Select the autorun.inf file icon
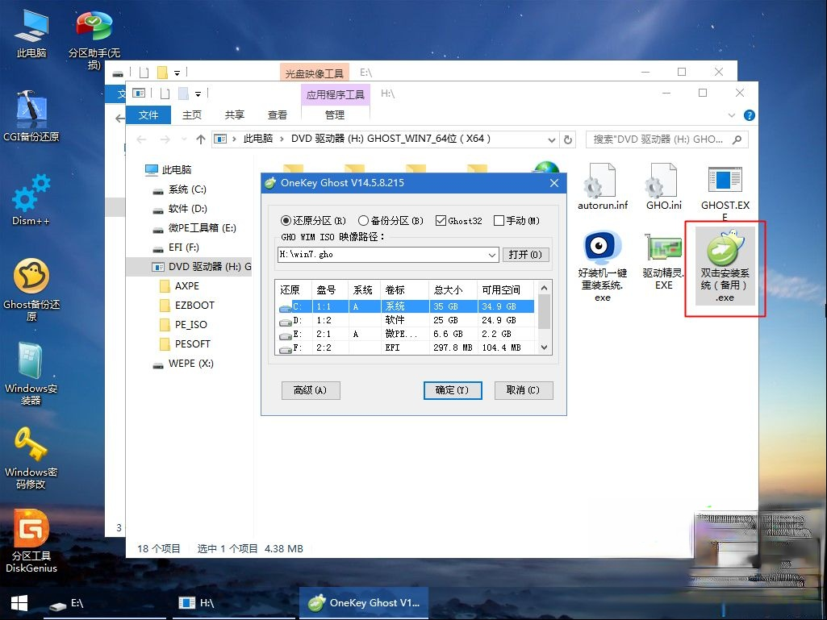Image resolution: width=827 pixels, height=620 pixels. 602,185
